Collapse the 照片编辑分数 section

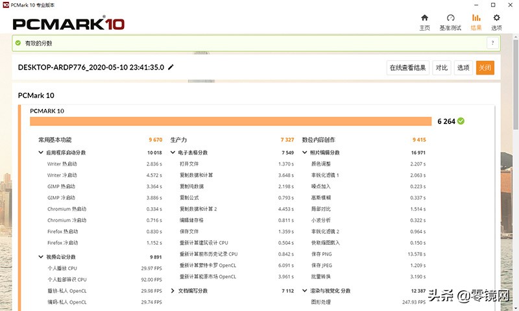coord(304,153)
